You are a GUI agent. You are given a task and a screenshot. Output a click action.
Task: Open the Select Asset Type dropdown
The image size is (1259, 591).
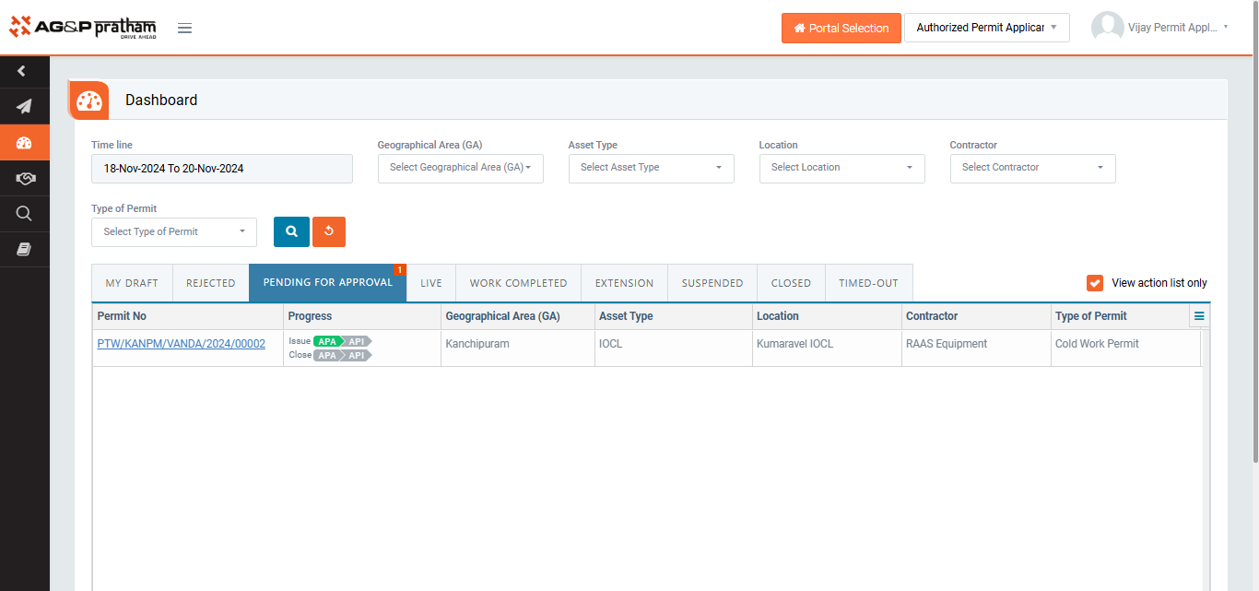651,168
